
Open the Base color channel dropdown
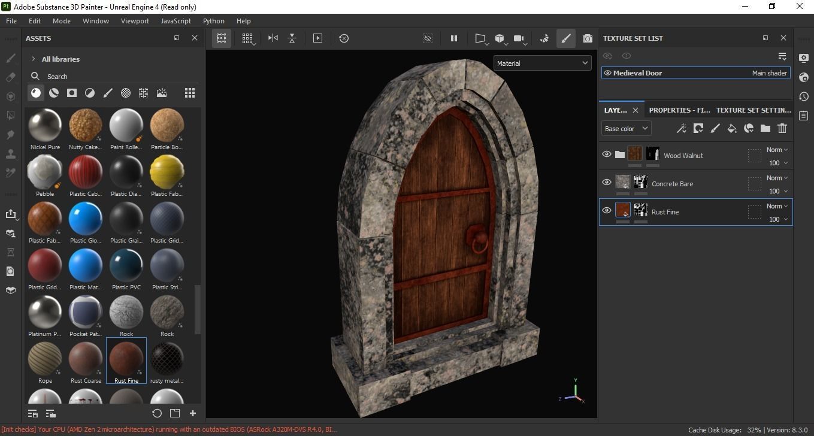point(626,128)
